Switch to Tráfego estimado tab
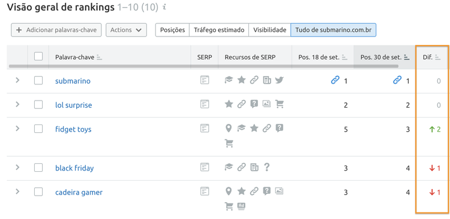The width and height of the screenshot is (450, 219). (x=219, y=30)
